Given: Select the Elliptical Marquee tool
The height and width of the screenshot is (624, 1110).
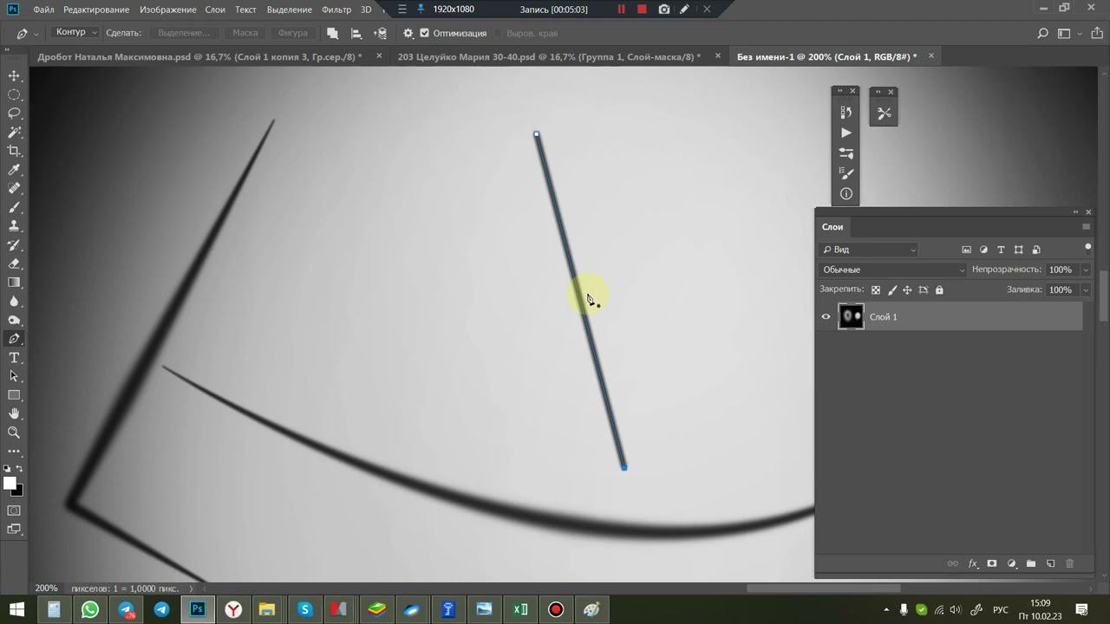Looking at the screenshot, I should point(15,95).
